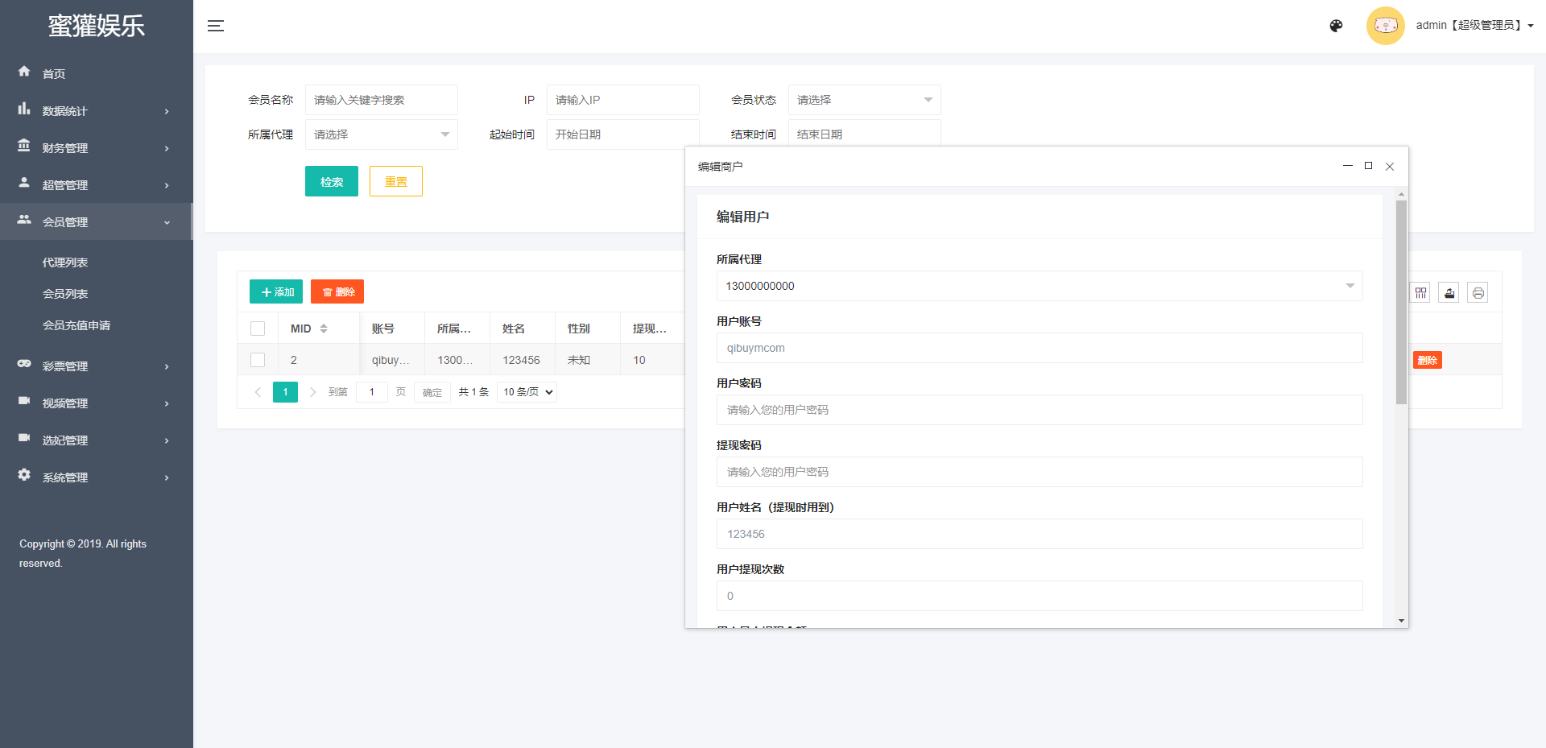1546x748 pixels.
Task: Open 代理列表 in the sidebar
Action: 65,262
